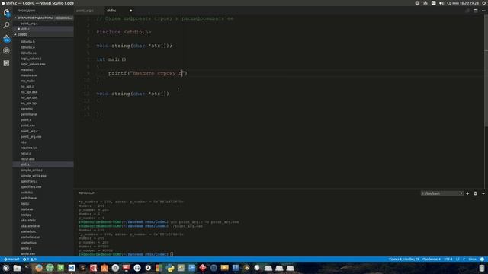Click the #include <stdio.h> code line

click(124, 32)
